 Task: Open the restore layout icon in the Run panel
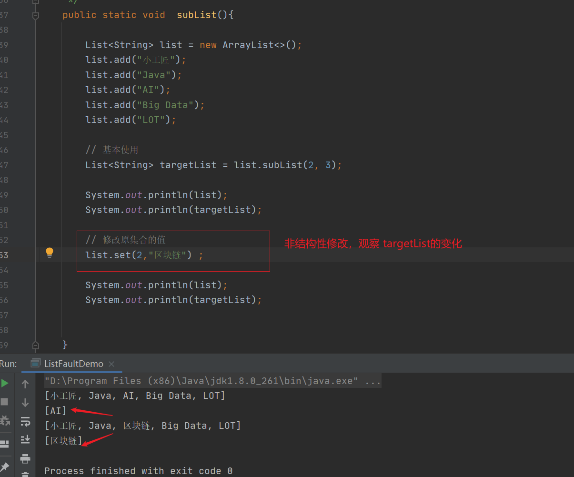(4, 444)
